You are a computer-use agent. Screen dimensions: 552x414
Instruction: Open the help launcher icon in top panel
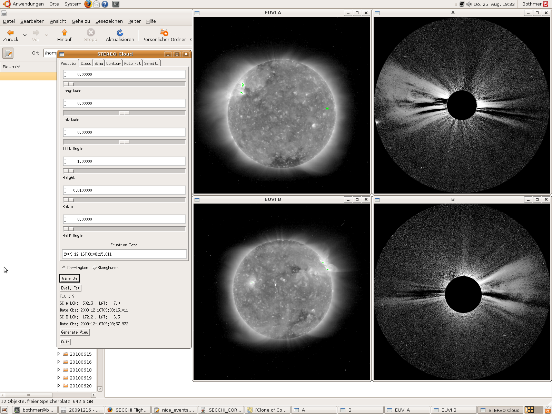[105, 4]
